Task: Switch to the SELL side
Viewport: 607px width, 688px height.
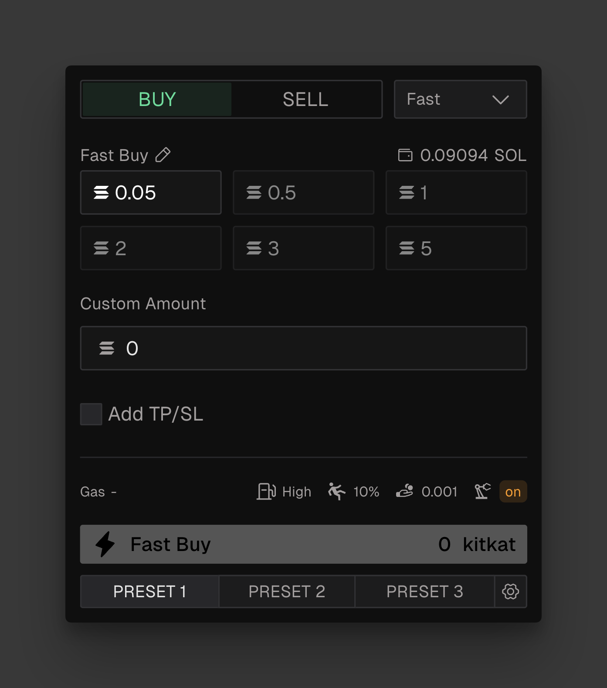Action: pyautogui.click(x=305, y=99)
